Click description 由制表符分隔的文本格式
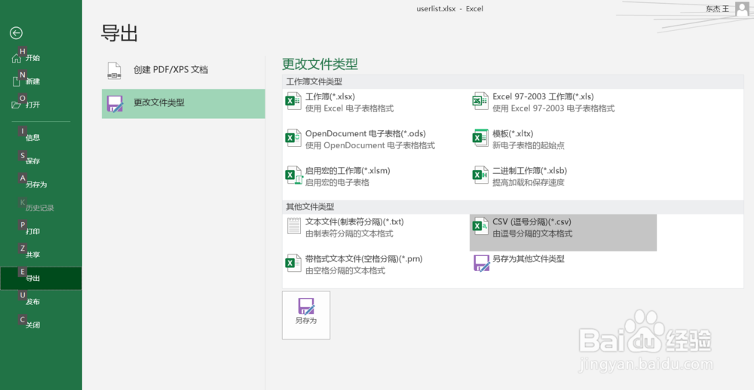Image resolution: width=754 pixels, height=390 pixels. (349, 233)
